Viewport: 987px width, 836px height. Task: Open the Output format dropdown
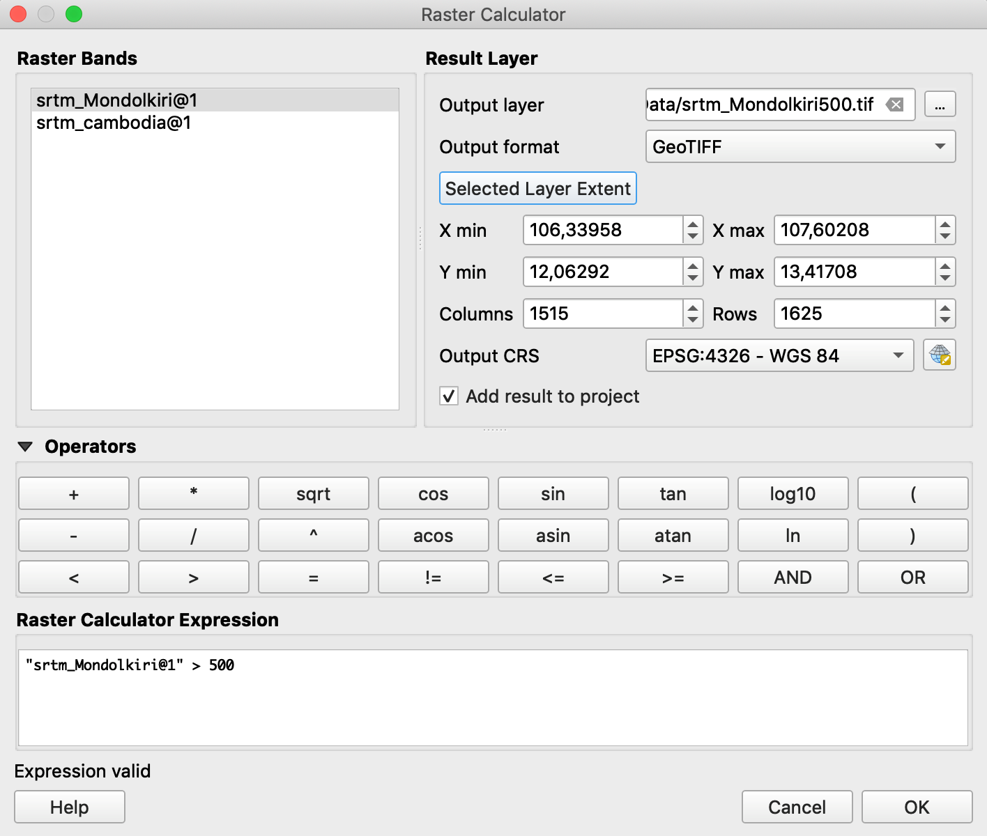click(800, 146)
